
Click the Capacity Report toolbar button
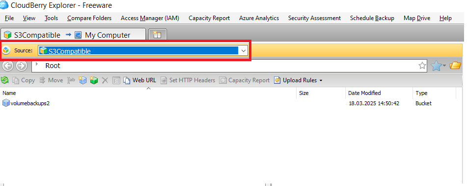point(244,80)
